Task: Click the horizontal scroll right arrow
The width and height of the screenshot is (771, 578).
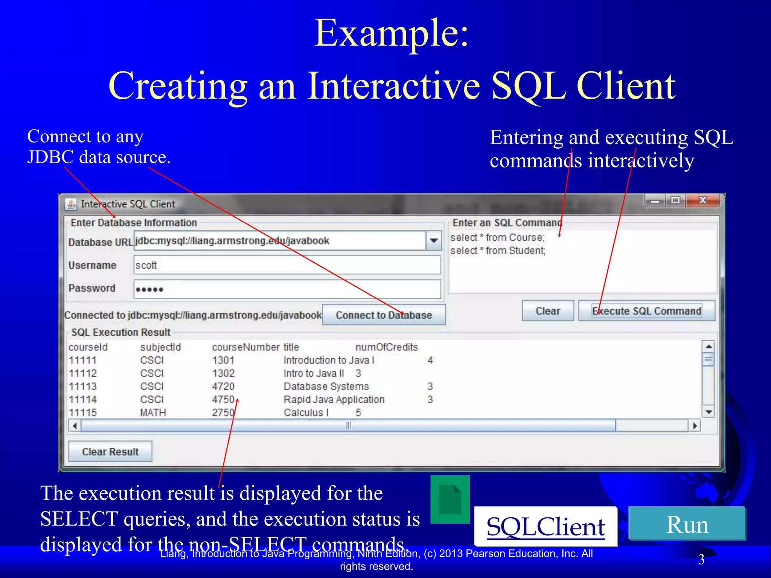Action: tap(694, 426)
